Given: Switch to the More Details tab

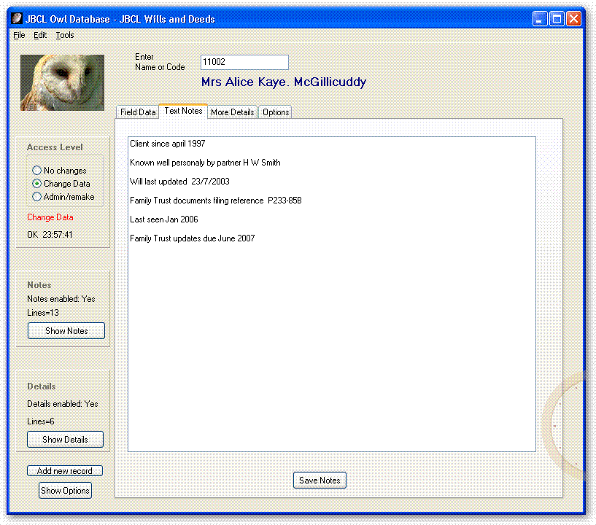Looking at the screenshot, I should (232, 112).
